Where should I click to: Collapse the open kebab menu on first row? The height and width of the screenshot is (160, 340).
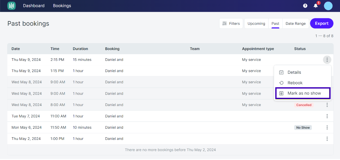tap(327, 60)
